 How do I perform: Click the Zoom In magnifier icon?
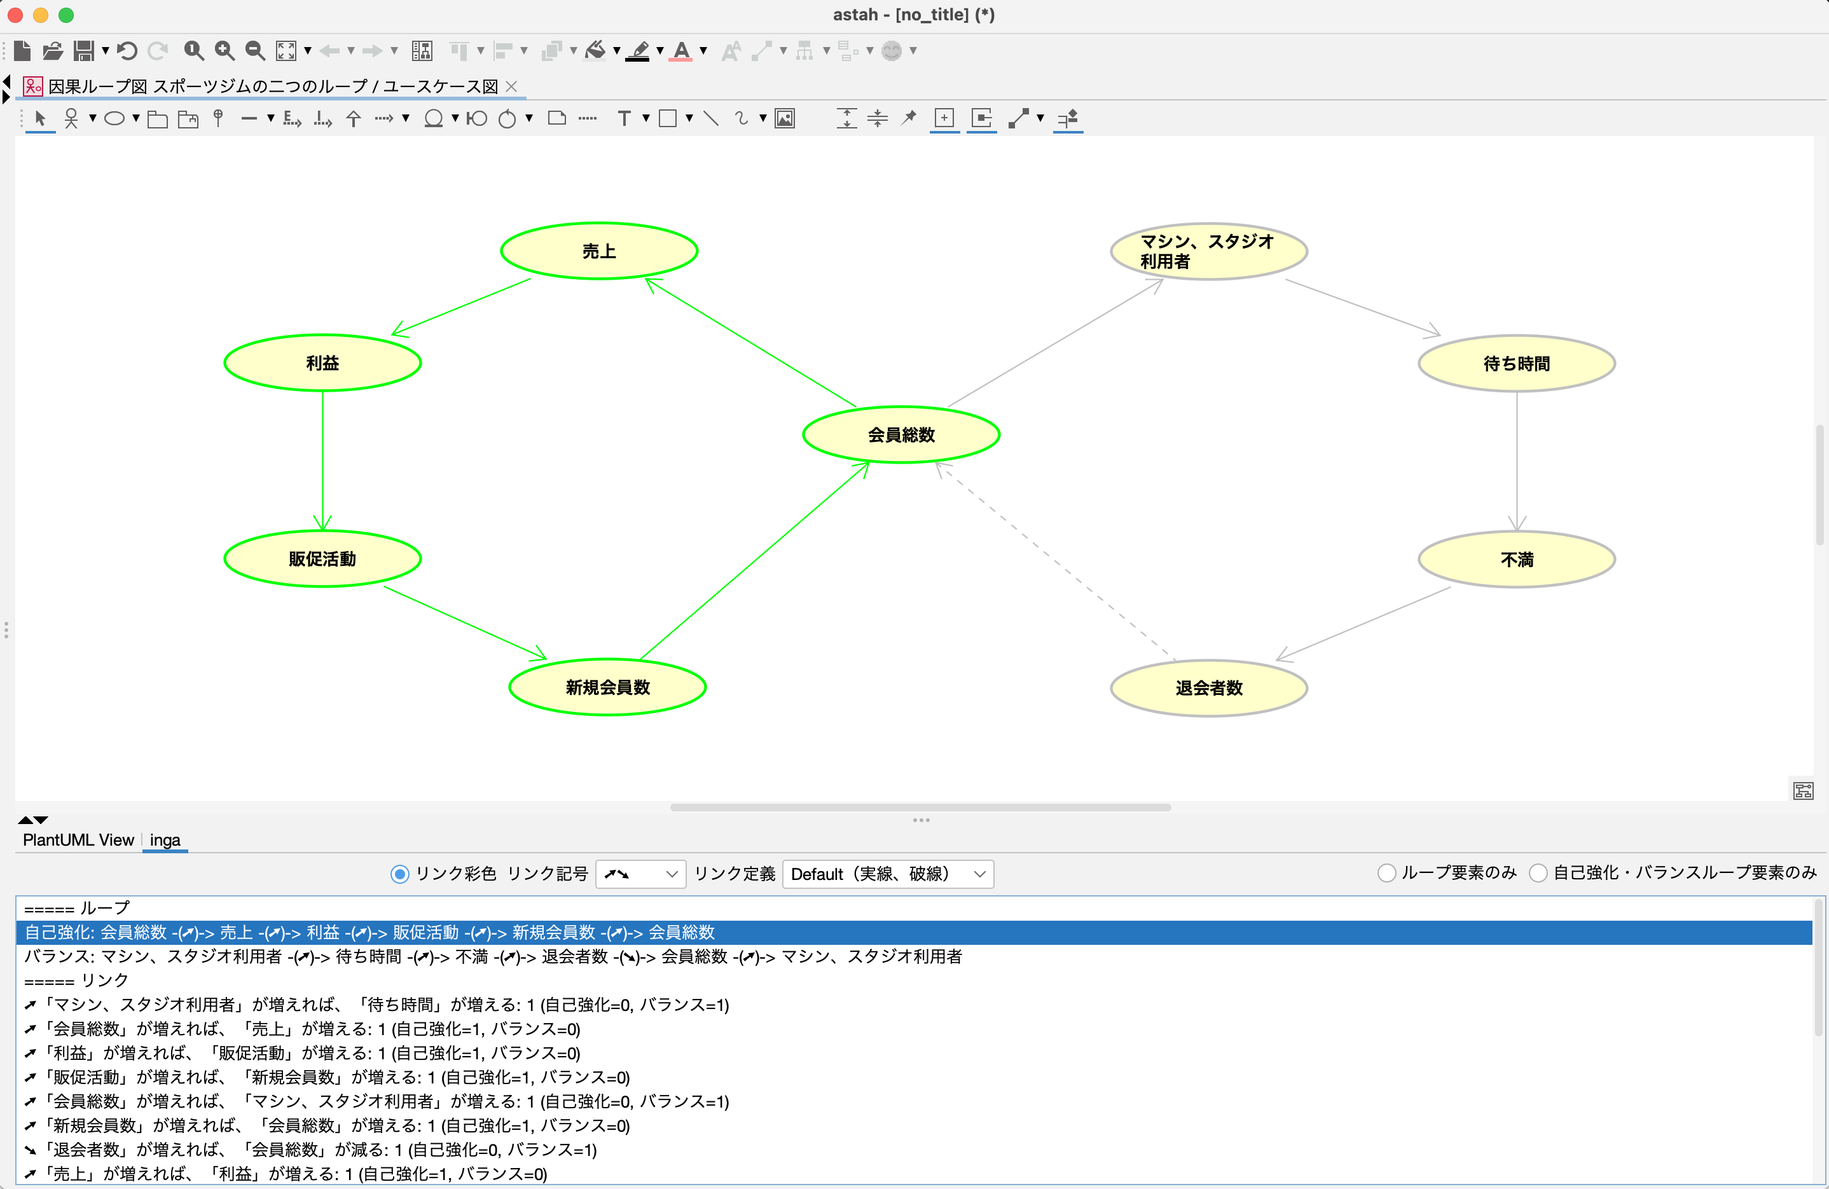pyautogui.click(x=224, y=51)
